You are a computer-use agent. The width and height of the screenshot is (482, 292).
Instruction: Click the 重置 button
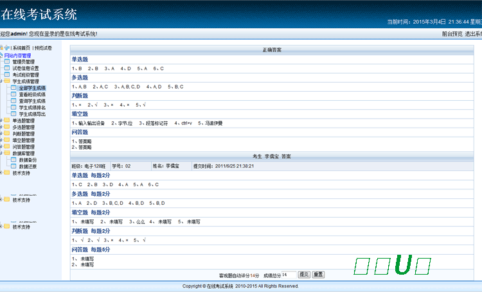[318, 275]
